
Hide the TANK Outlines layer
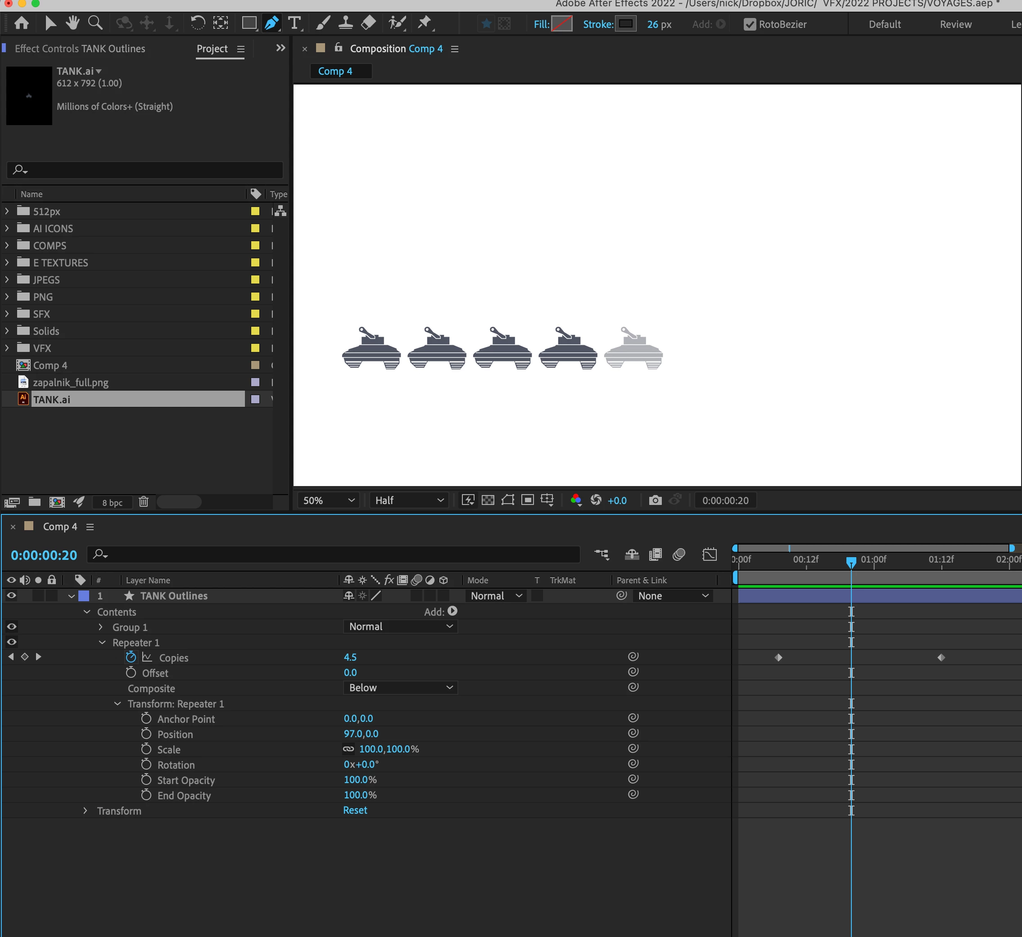(x=11, y=596)
